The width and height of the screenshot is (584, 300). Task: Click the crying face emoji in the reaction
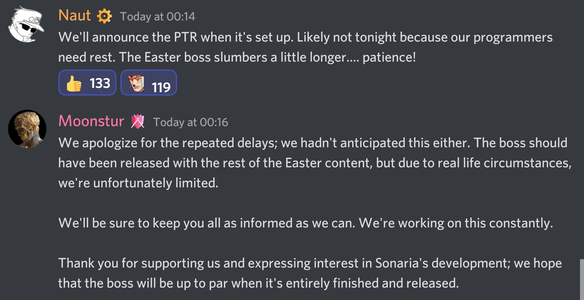tap(137, 83)
